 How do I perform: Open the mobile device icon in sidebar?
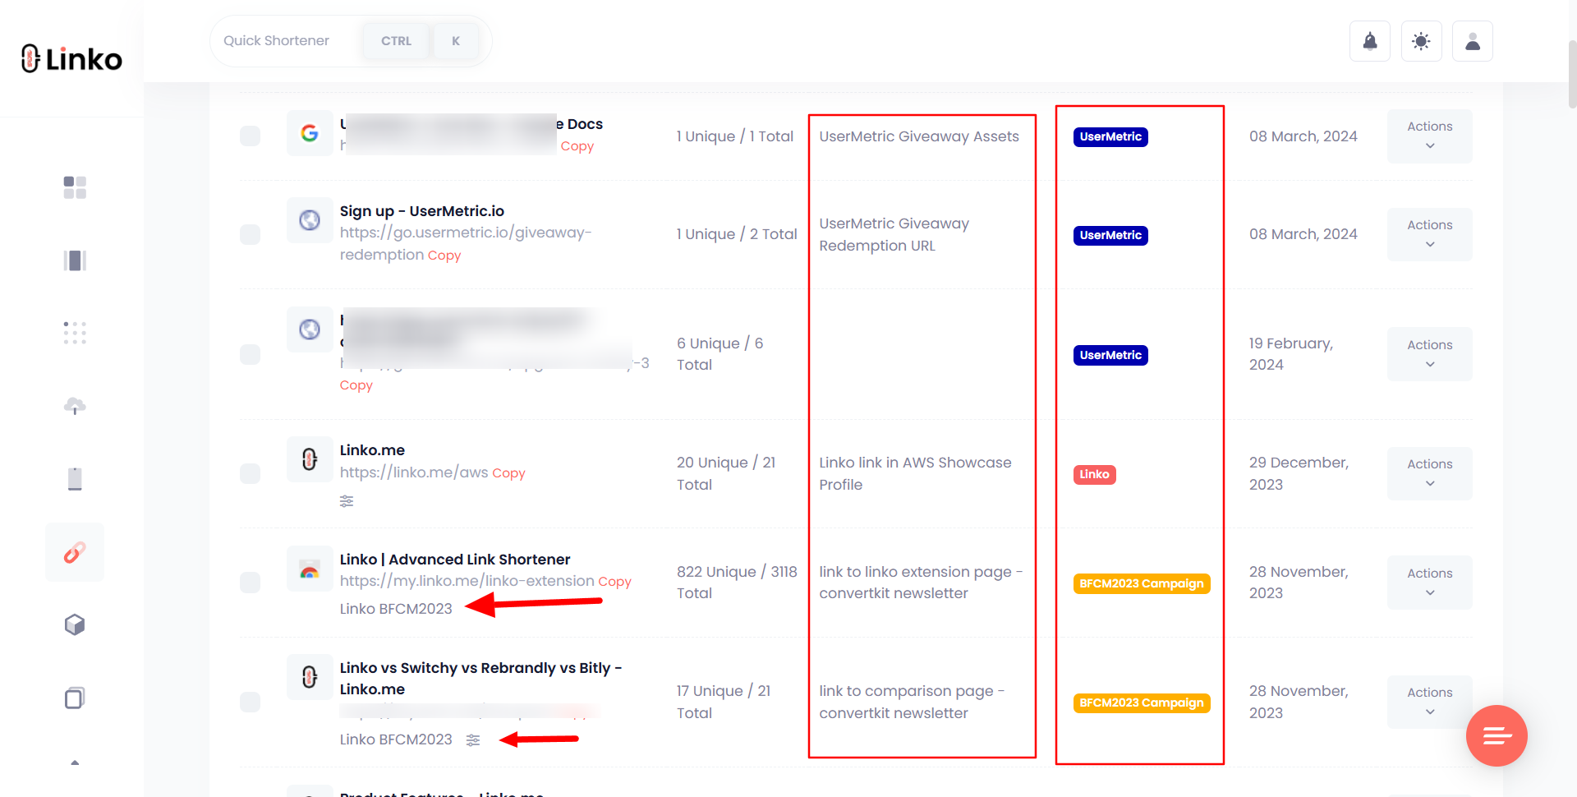coord(75,478)
